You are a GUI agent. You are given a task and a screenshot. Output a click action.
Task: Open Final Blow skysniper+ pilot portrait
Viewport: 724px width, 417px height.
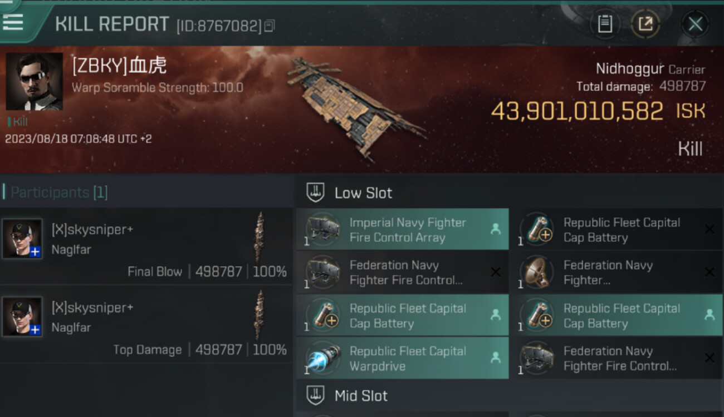click(22, 239)
